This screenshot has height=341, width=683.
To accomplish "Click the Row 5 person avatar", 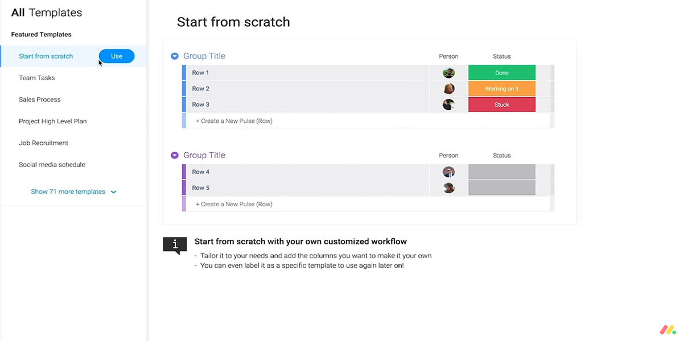I will (449, 188).
